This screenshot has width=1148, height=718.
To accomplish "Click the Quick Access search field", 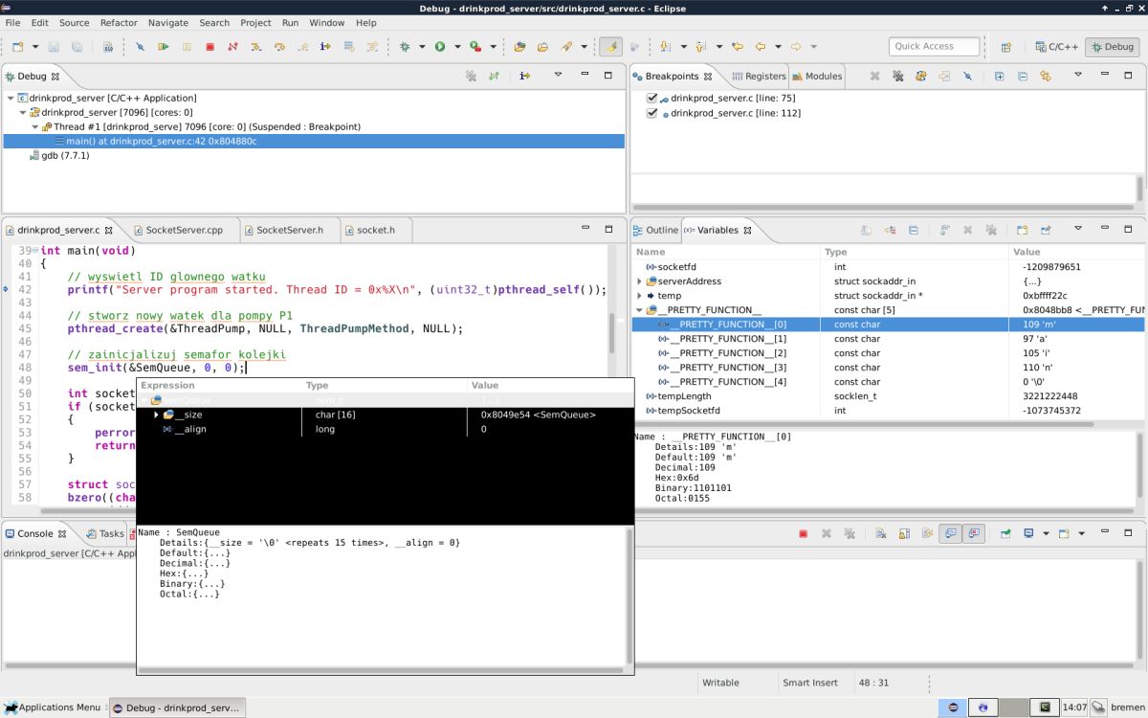I will [934, 47].
